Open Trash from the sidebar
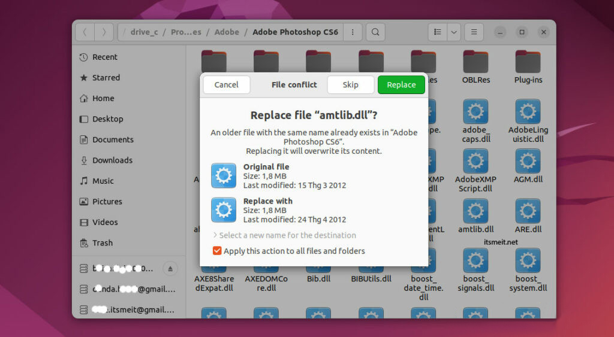This screenshot has width=614, height=337. 102,243
